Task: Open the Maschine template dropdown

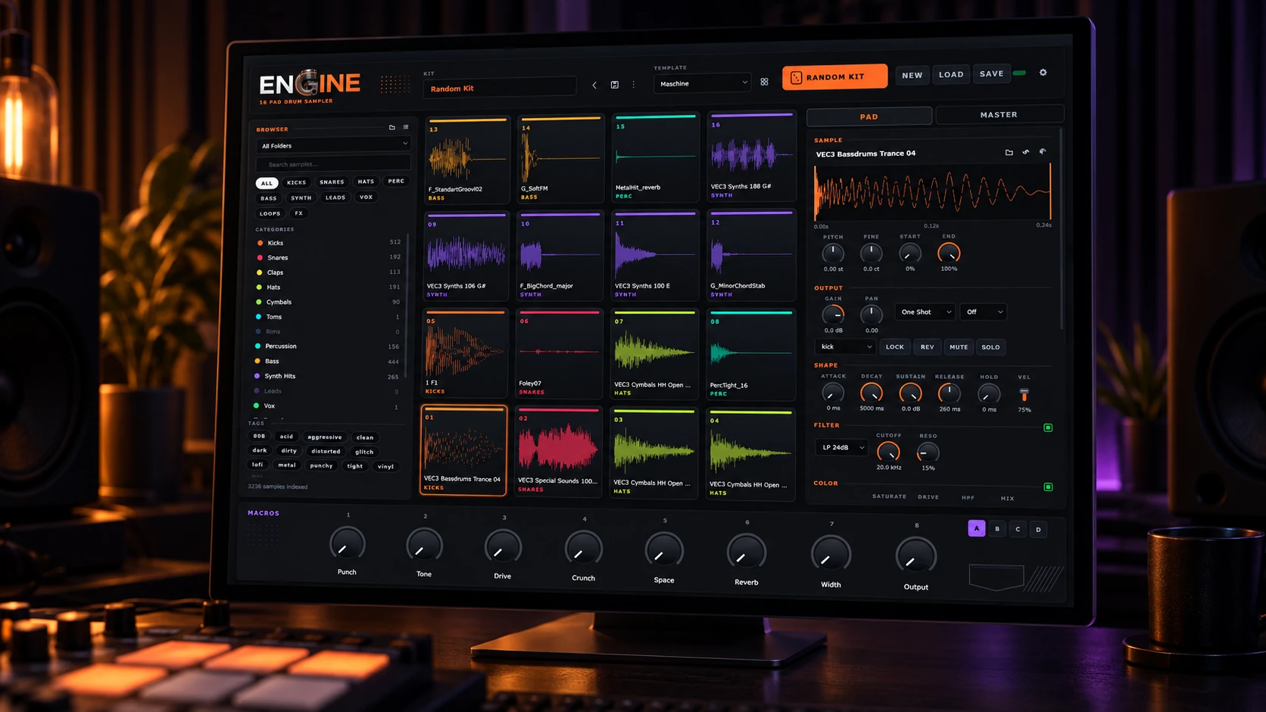Action: pos(703,83)
